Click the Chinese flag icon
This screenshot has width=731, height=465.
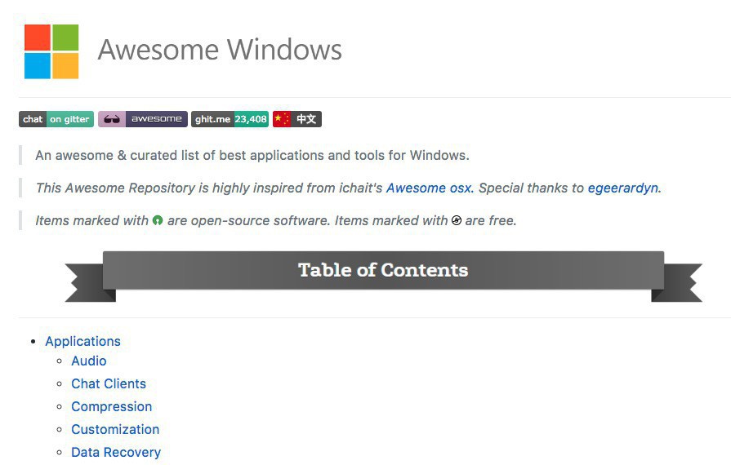[282, 119]
